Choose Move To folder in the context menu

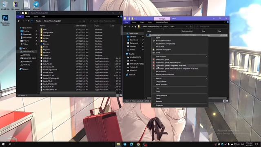point(179,85)
